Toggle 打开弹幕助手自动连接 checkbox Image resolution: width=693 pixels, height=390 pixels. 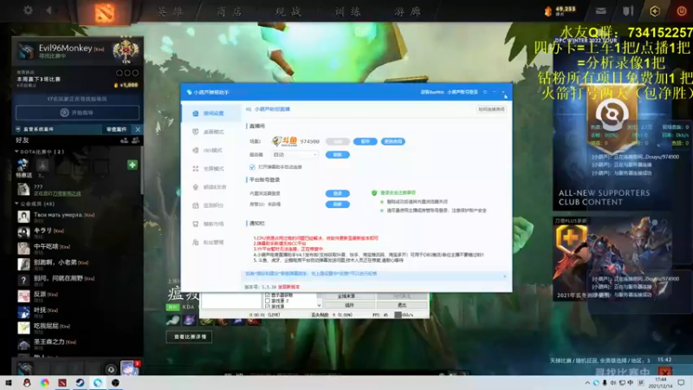[x=252, y=167]
